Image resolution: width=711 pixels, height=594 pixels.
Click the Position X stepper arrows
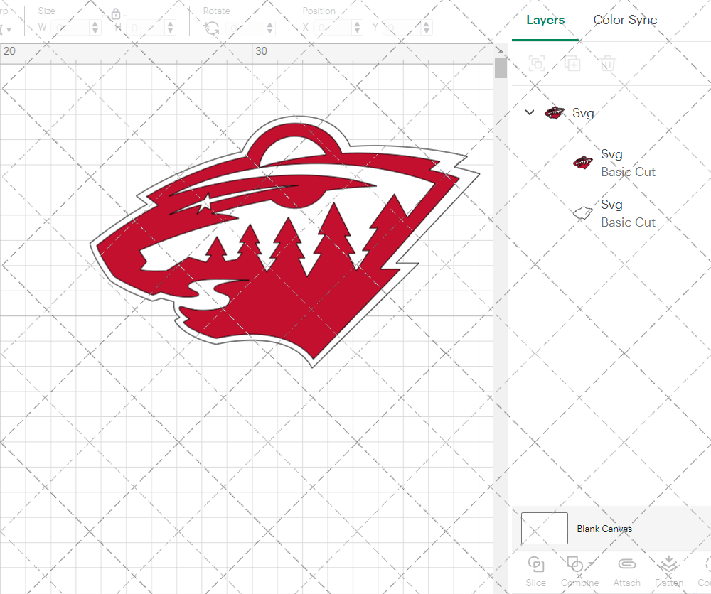pyautogui.click(x=358, y=28)
